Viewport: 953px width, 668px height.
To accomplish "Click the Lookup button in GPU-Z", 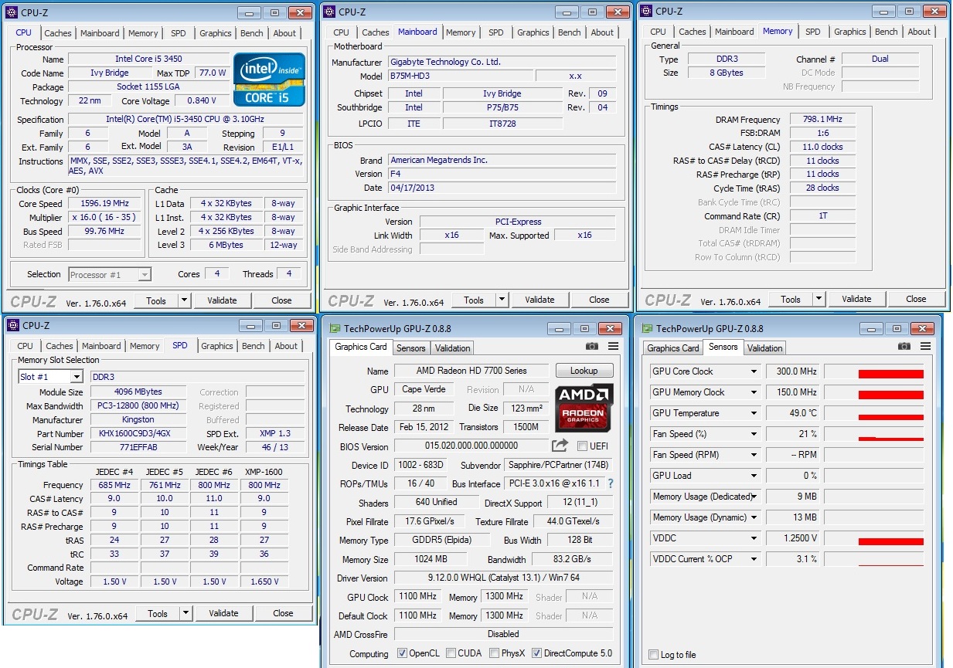I will [x=585, y=371].
